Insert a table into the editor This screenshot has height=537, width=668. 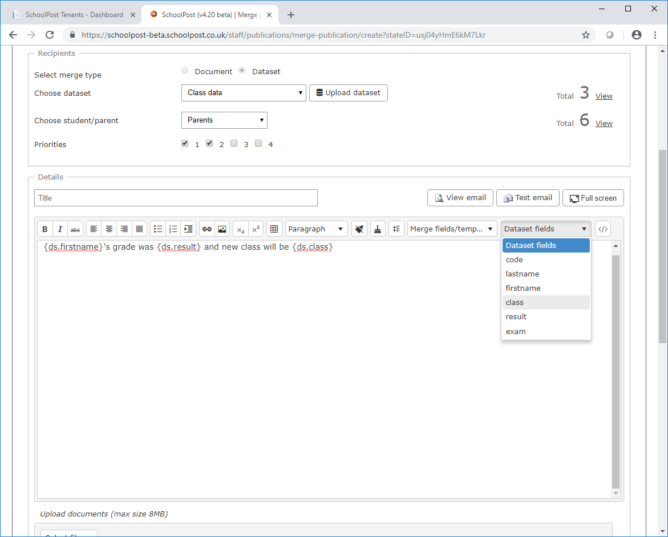(274, 229)
